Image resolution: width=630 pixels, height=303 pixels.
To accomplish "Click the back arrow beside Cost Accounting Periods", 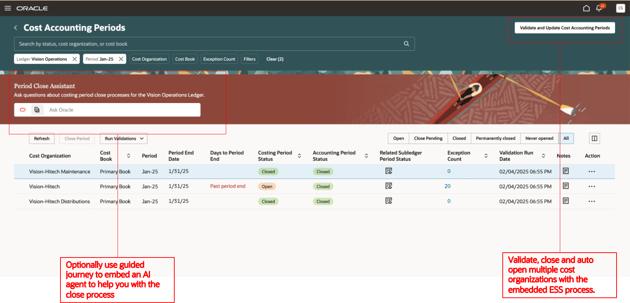I will click(x=16, y=28).
